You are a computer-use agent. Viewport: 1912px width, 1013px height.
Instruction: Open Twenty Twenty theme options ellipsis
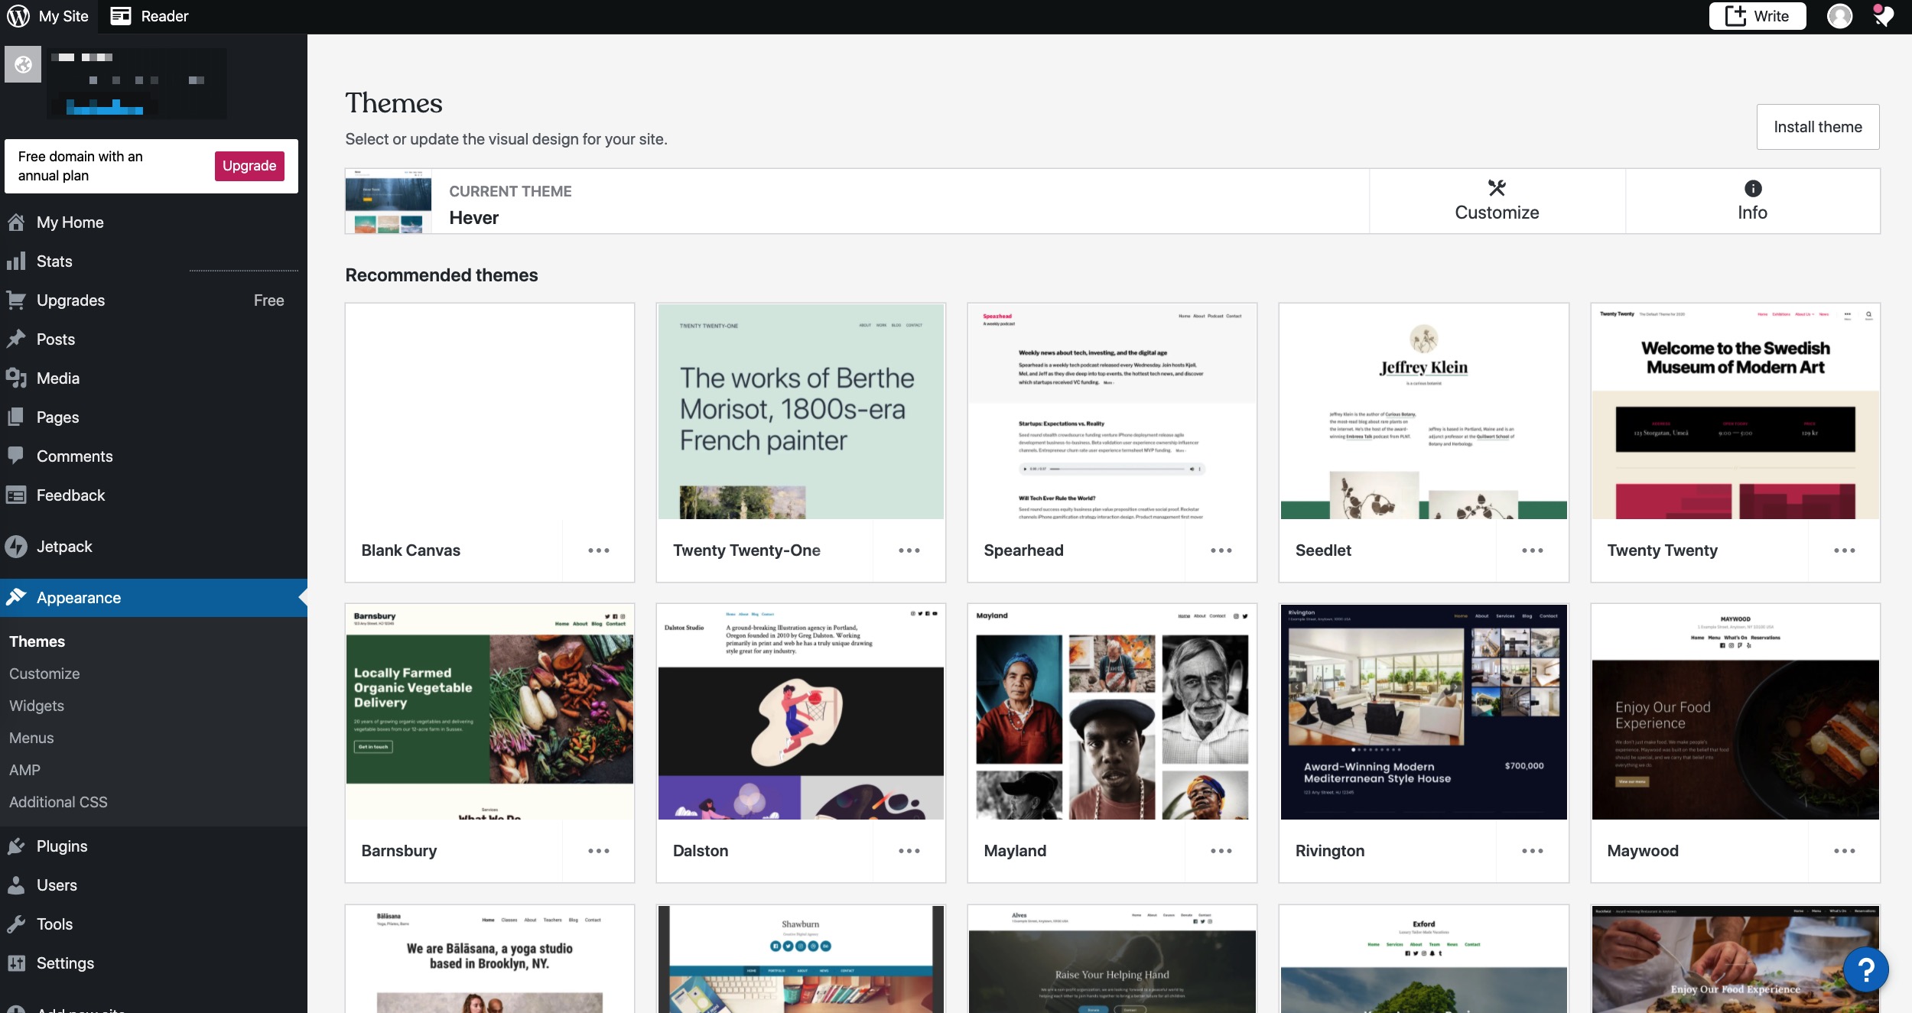click(x=1845, y=550)
